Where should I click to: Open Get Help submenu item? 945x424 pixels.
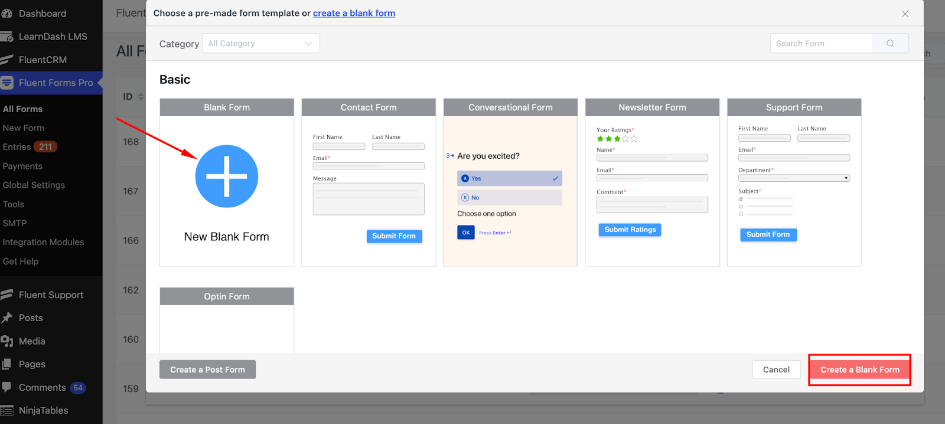click(21, 262)
